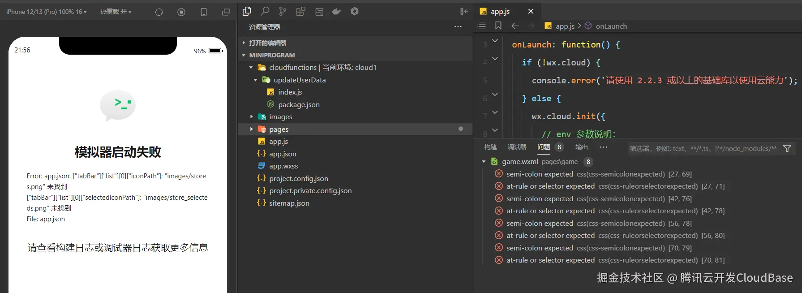The image size is (802, 293).
Task: Click the Explorer files icon
Action: [x=247, y=11]
